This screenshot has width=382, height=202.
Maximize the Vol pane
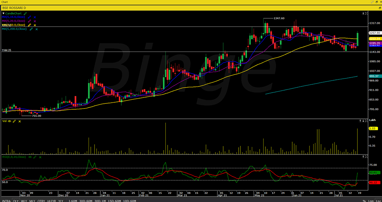click(x=366, y=121)
